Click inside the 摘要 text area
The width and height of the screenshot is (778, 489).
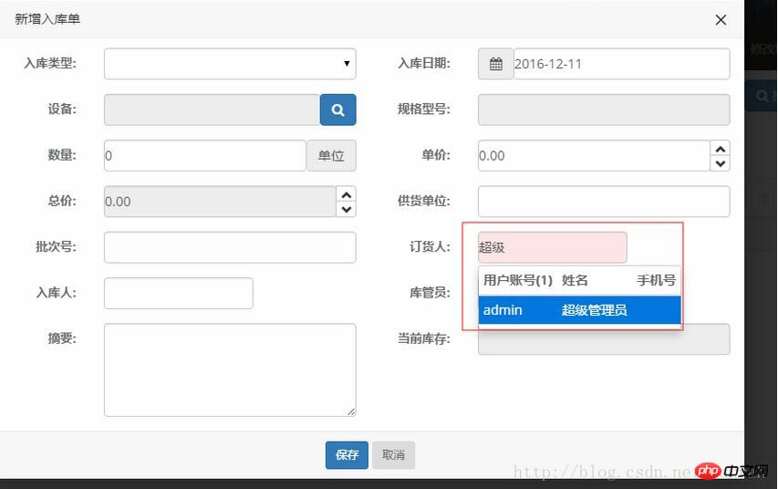tap(230, 369)
